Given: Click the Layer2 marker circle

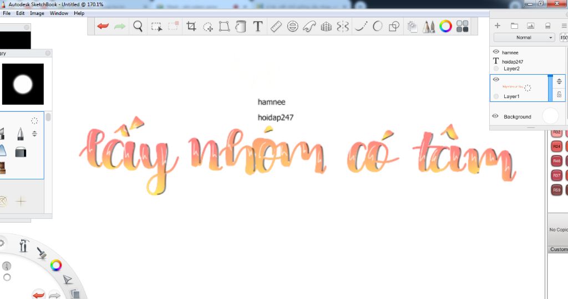Looking at the screenshot, I should tap(496, 68).
